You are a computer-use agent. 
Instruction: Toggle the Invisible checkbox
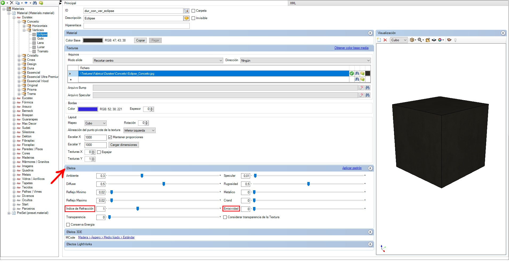[x=193, y=18]
